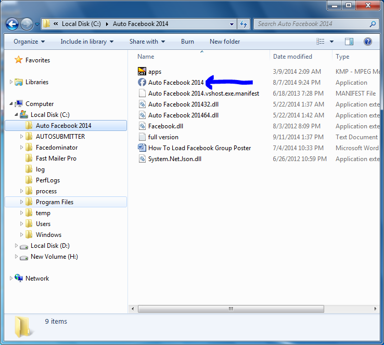Select the Auto Facebook 2014 application icon
The width and height of the screenshot is (384, 345).
pyautogui.click(x=142, y=83)
